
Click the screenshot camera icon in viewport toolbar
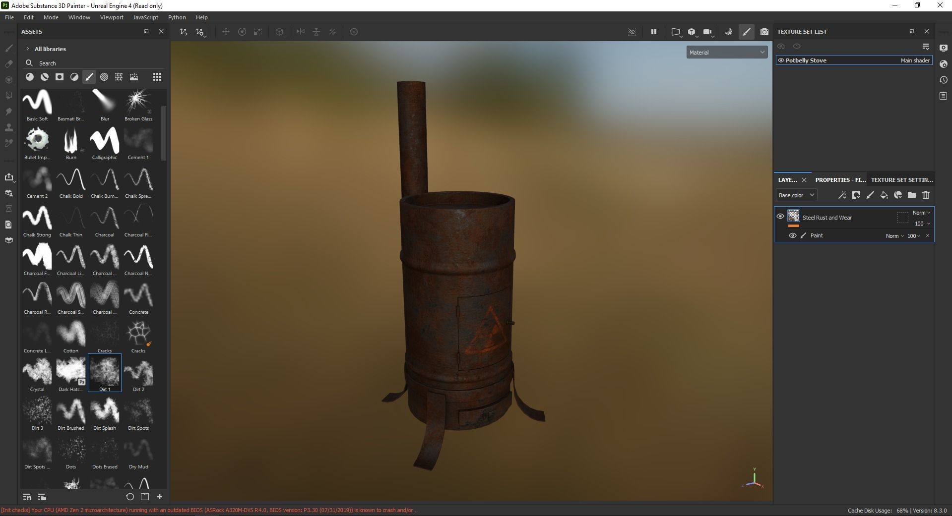click(x=764, y=32)
